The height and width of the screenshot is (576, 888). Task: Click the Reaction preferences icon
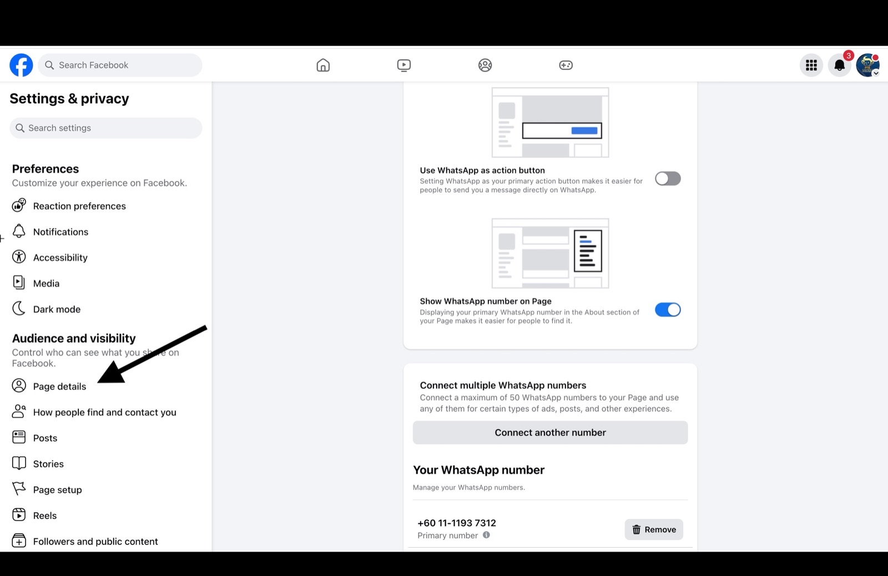[19, 206]
